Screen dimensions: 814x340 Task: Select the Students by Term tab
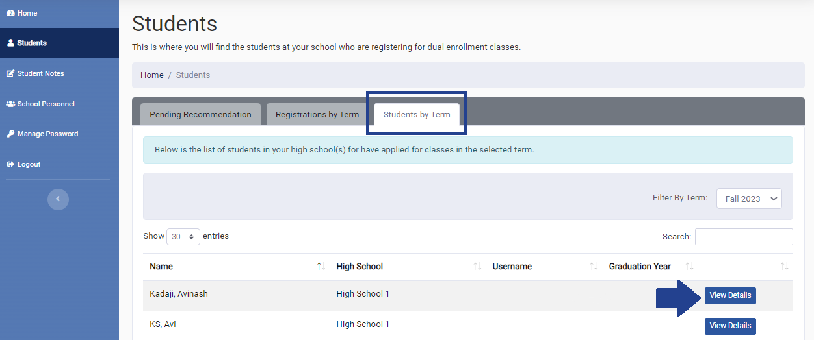[417, 114]
